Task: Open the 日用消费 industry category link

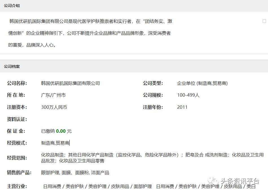Action: (52, 187)
